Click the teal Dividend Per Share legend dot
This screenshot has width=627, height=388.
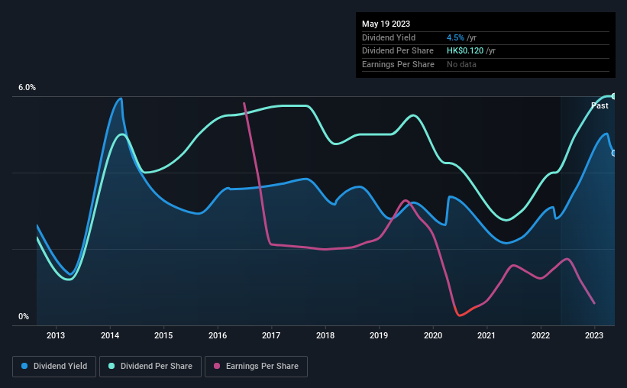click(x=112, y=366)
